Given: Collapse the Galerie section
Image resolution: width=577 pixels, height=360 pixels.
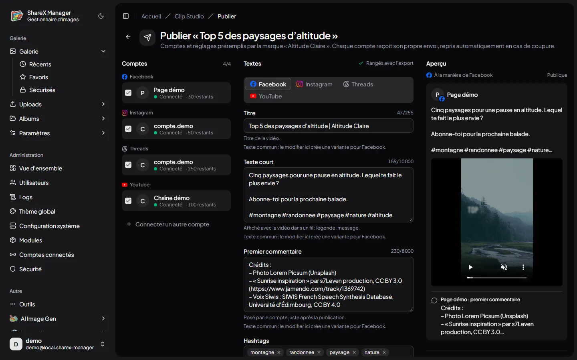Looking at the screenshot, I should pyautogui.click(x=103, y=52).
